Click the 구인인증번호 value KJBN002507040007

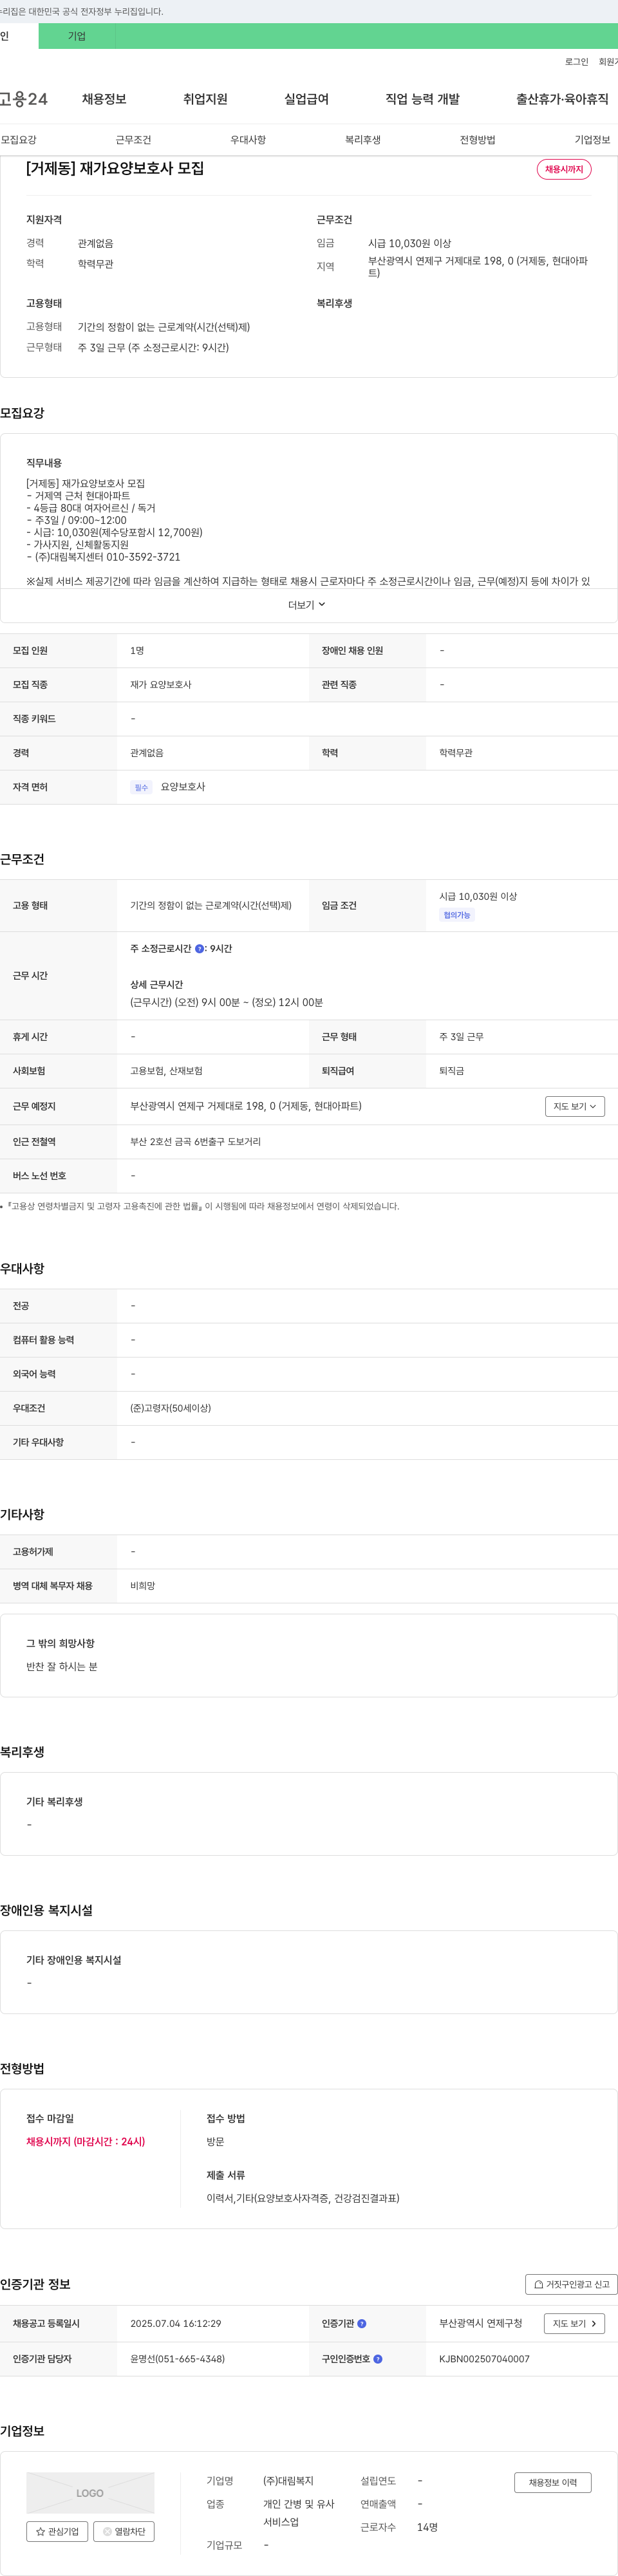click(x=484, y=2358)
